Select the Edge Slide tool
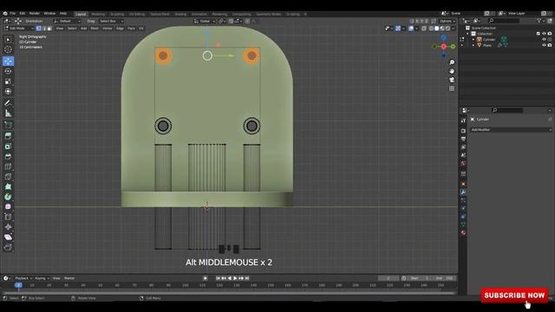The image size is (555, 312). [8, 217]
